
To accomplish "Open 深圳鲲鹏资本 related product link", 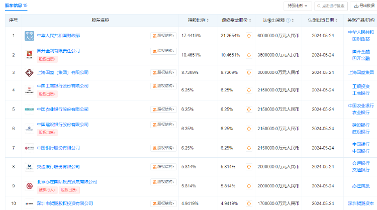I will point(361,203).
